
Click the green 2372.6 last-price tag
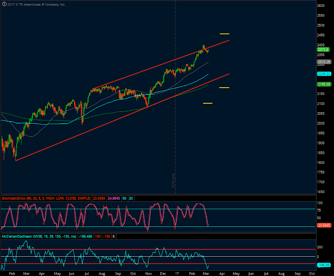[x=324, y=50]
